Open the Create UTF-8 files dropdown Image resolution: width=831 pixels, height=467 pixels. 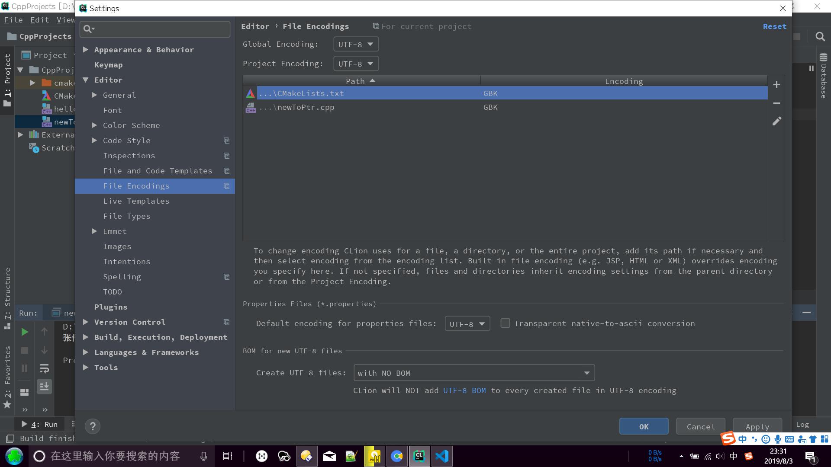474,373
